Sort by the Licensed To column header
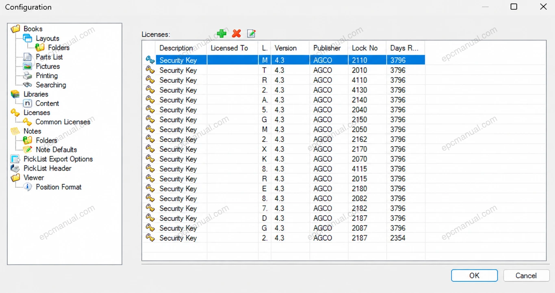The height and width of the screenshot is (293, 555). pyautogui.click(x=232, y=48)
